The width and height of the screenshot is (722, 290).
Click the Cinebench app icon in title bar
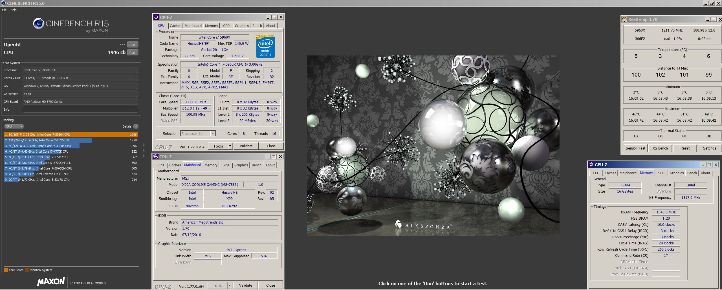click(x=3, y=3)
